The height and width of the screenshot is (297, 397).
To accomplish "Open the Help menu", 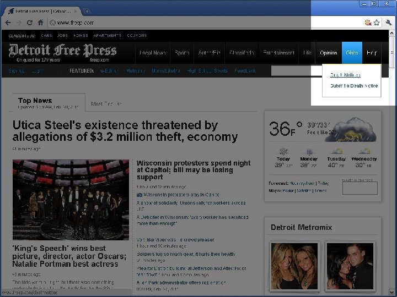I will tap(372, 53).
